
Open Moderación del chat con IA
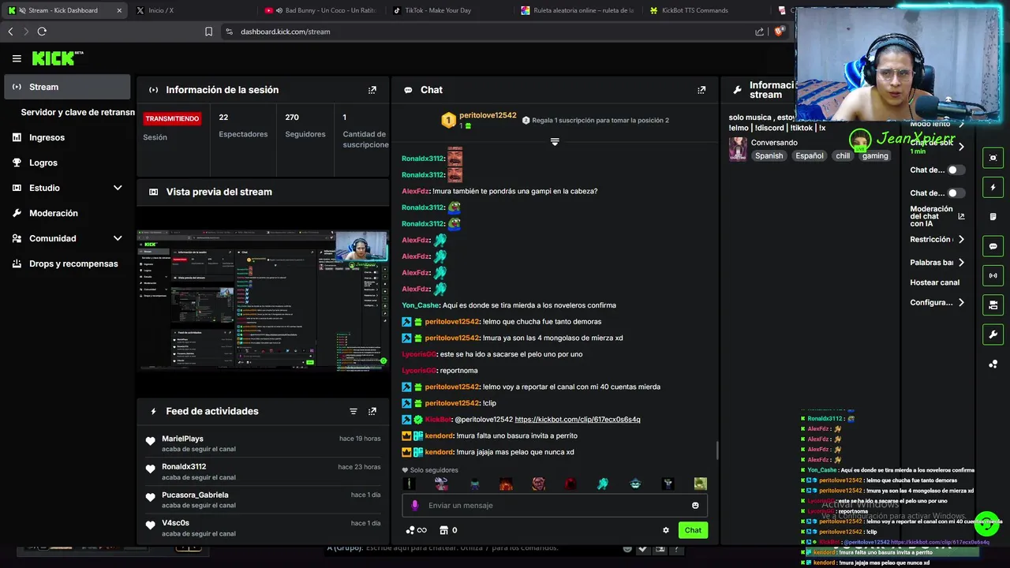(x=936, y=216)
